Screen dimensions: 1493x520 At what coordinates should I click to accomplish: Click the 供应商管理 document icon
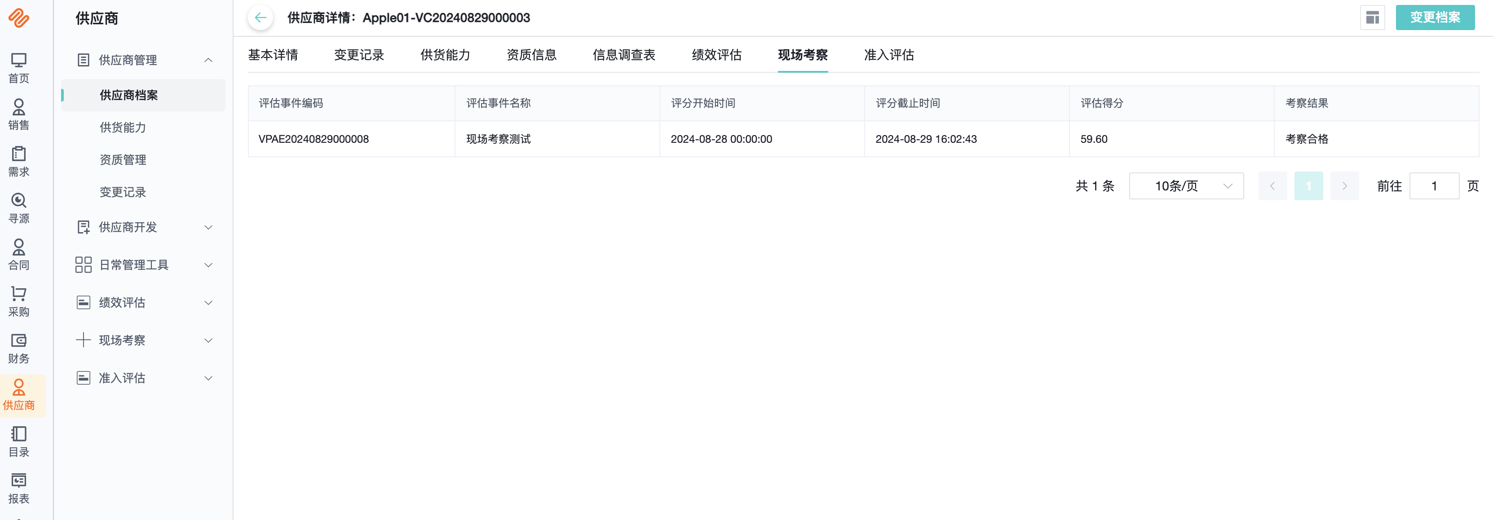coord(84,60)
